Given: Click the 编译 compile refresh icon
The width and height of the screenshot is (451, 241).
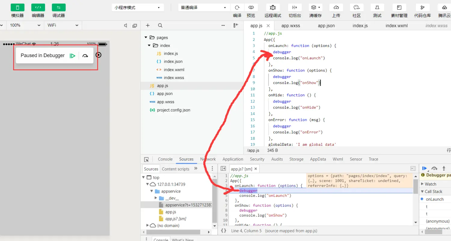Looking at the screenshot, I should tap(237, 8).
